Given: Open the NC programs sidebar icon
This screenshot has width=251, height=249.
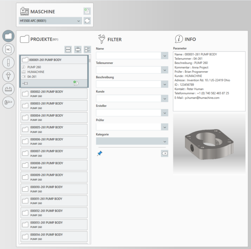Looking at the screenshot, I should pos(8,49).
